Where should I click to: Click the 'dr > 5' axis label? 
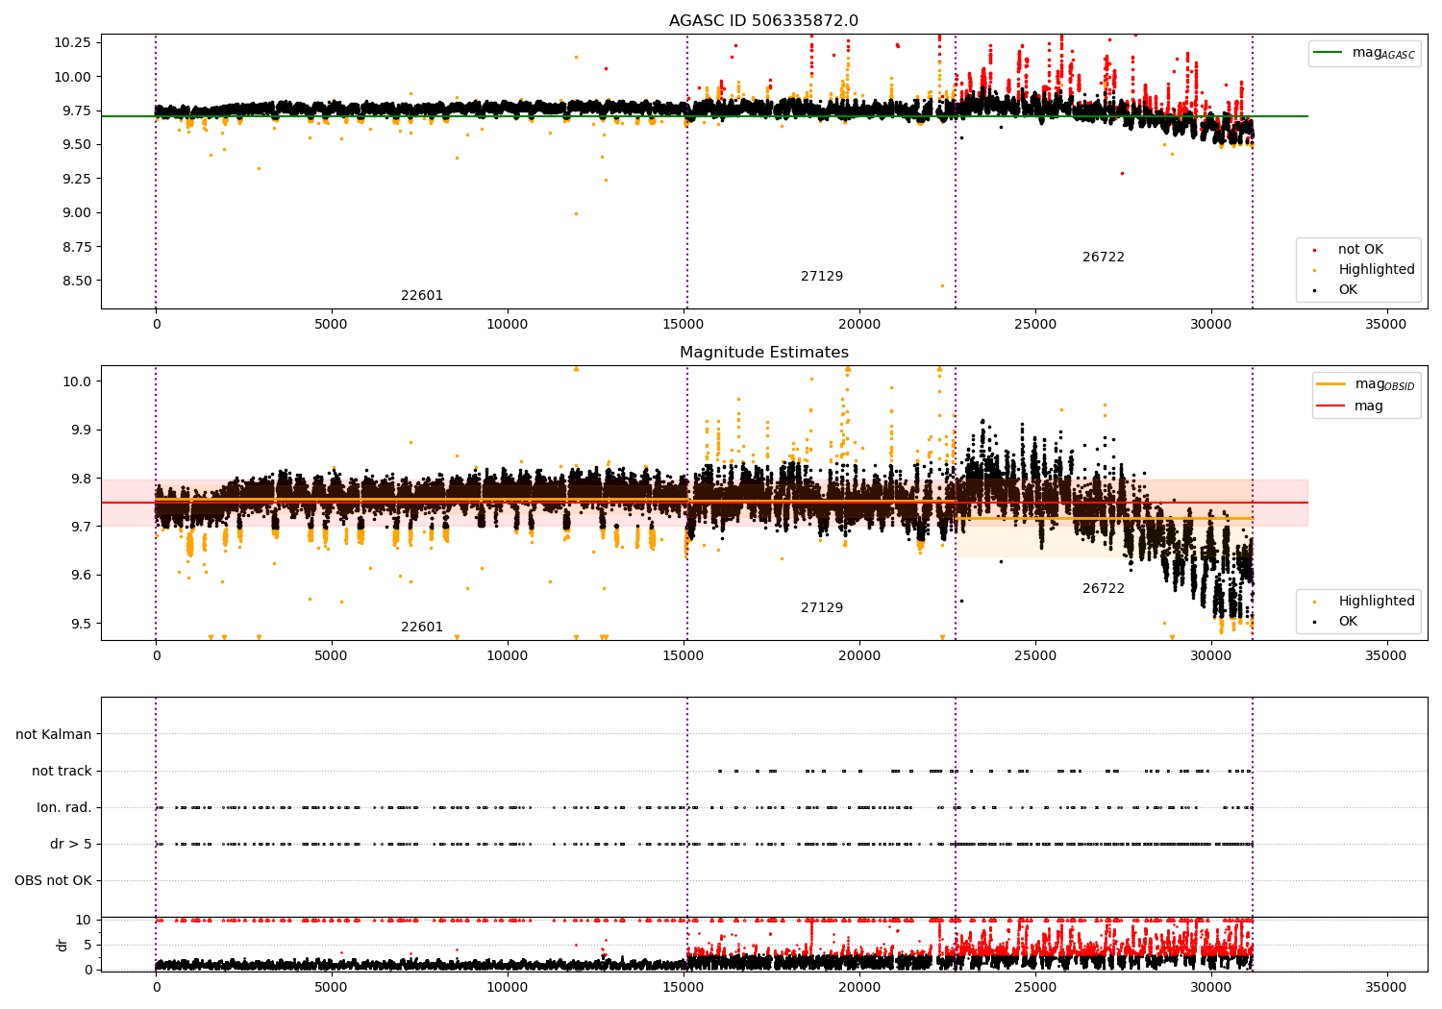pos(71,845)
